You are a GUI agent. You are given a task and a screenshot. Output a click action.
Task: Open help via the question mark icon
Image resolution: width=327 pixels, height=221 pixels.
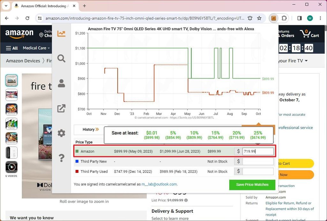(x=61, y=158)
